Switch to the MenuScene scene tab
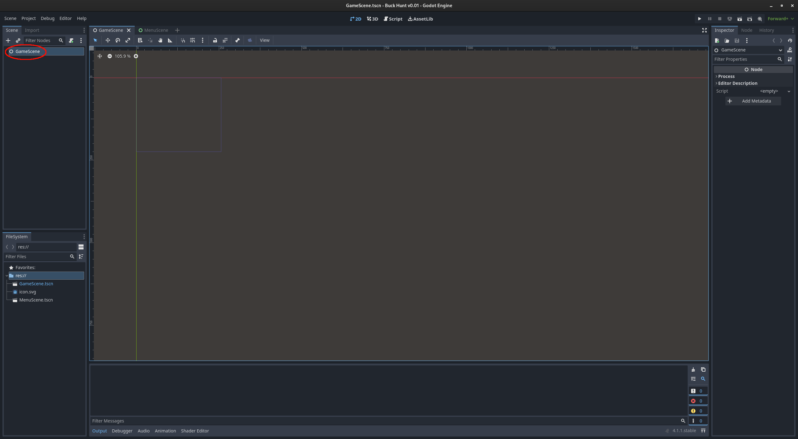Viewport: 798px width, 439px height. click(x=153, y=30)
